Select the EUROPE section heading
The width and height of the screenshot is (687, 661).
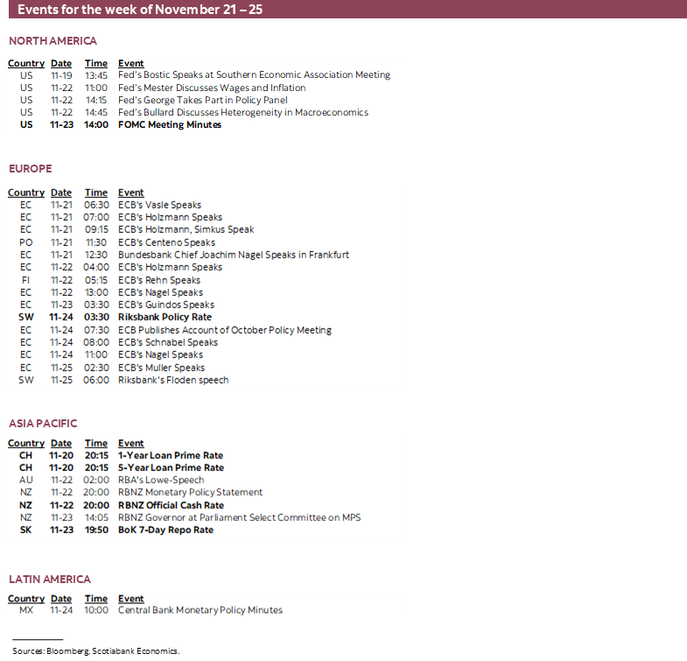pos(31,169)
